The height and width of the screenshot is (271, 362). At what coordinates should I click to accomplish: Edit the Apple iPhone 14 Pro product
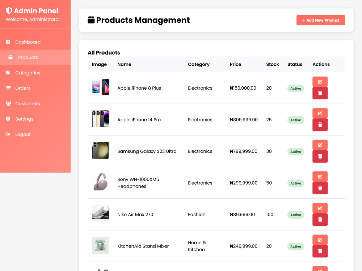320,113
